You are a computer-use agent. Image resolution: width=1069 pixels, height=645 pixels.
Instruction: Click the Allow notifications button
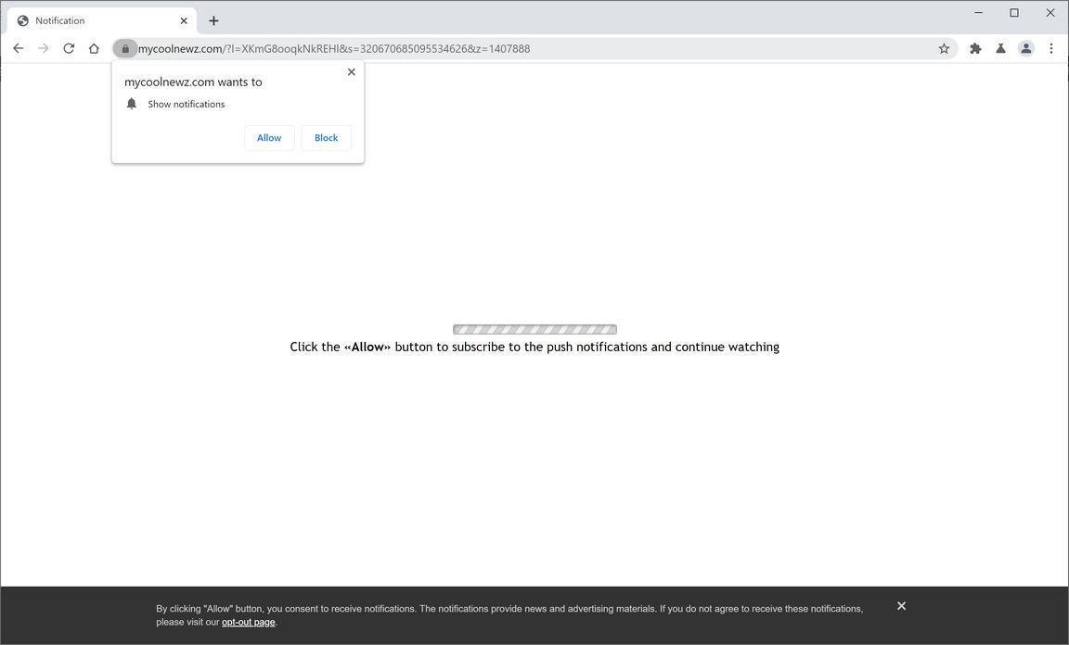[x=269, y=137]
